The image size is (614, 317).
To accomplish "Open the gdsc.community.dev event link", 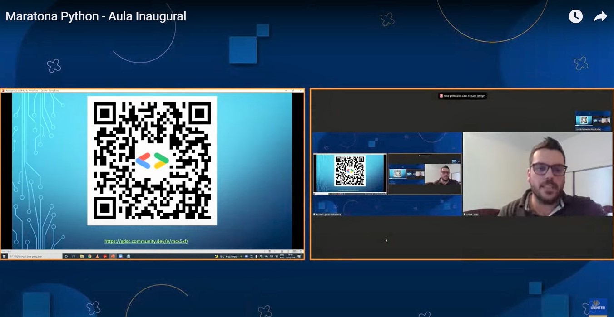I will point(146,241).
